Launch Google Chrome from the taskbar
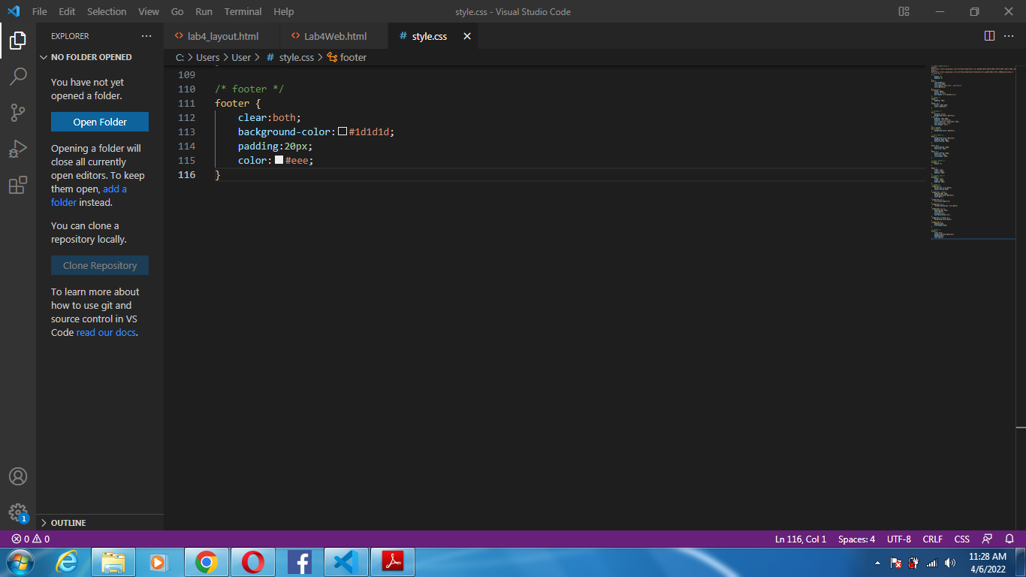1026x577 pixels. tap(207, 561)
